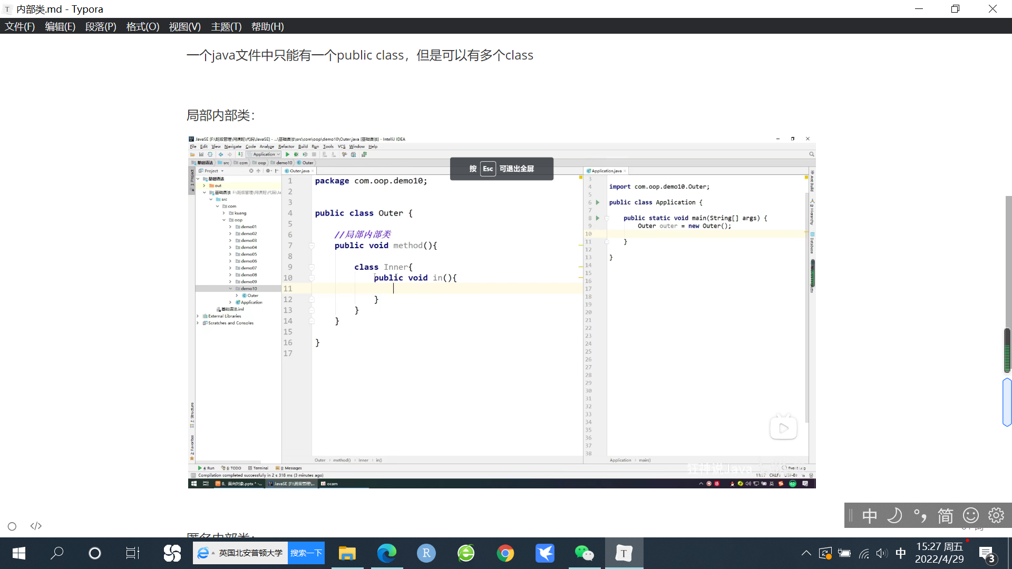
Task: Open IME settings gear
Action: (996, 515)
